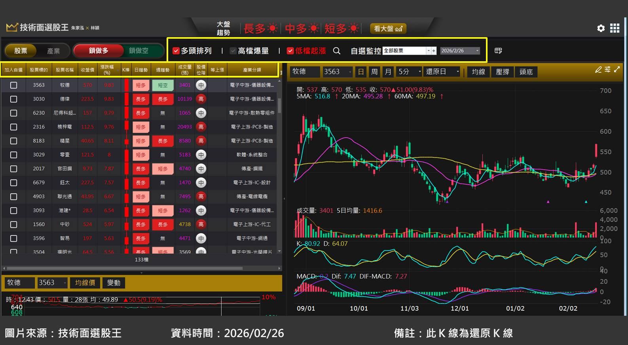Open chart indicator settings sliders icon

pos(607,70)
